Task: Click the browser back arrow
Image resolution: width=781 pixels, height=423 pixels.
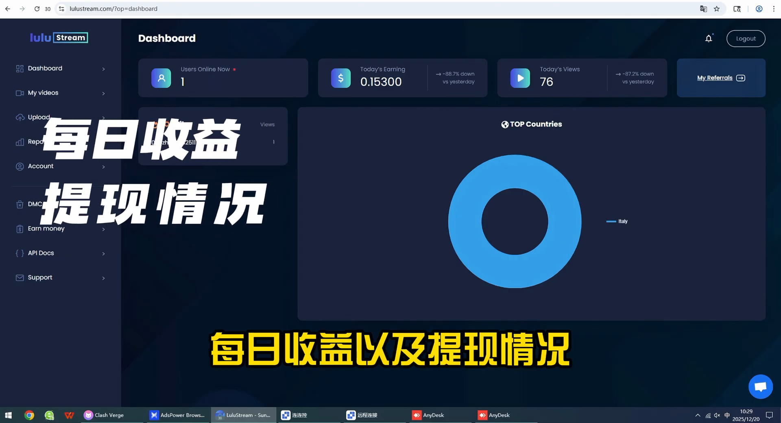Action: coord(8,9)
